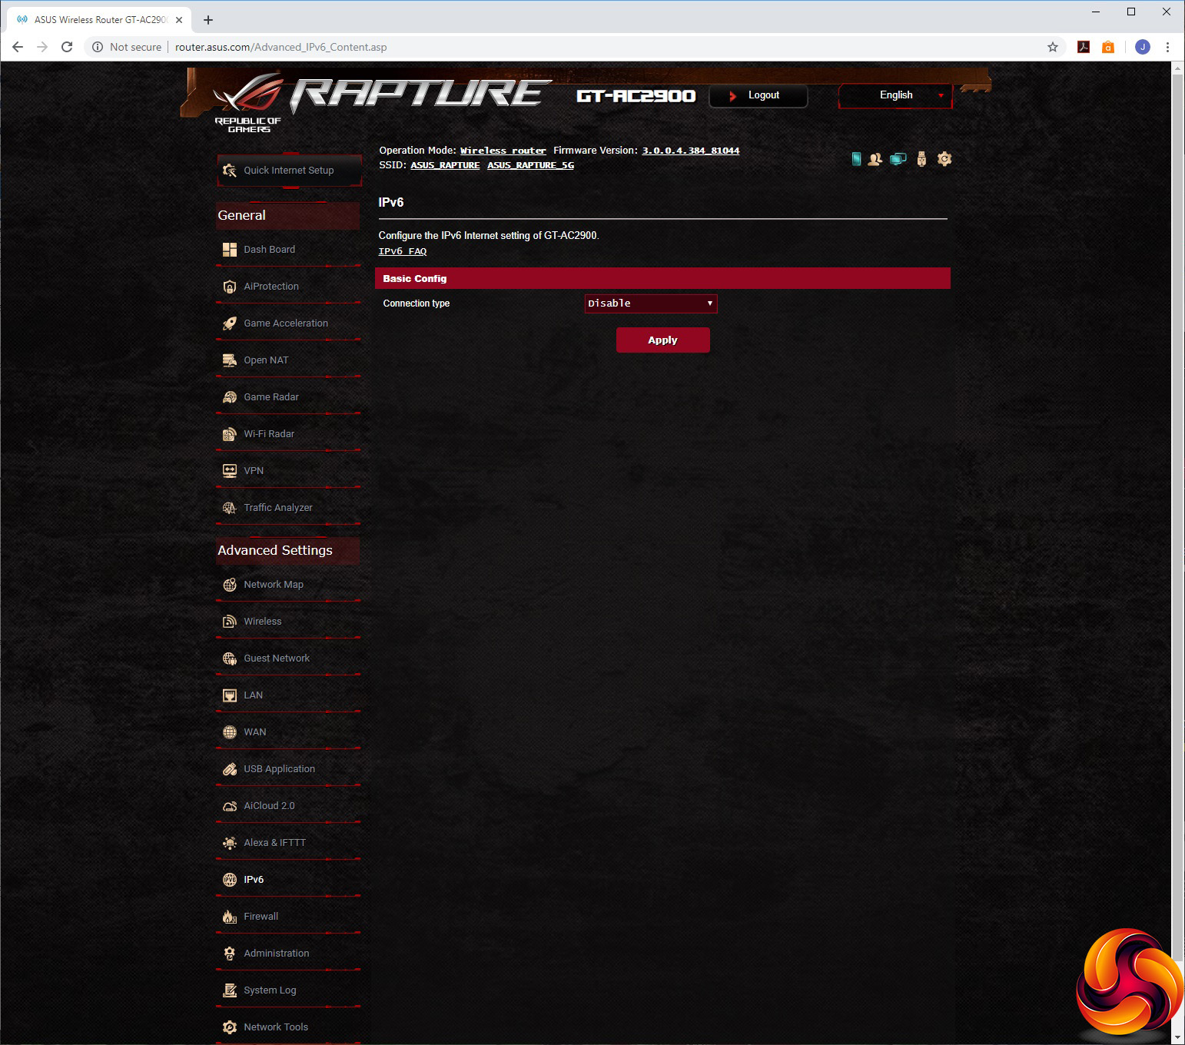The width and height of the screenshot is (1185, 1045).
Task: Click the System Log icon
Action: click(x=229, y=990)
